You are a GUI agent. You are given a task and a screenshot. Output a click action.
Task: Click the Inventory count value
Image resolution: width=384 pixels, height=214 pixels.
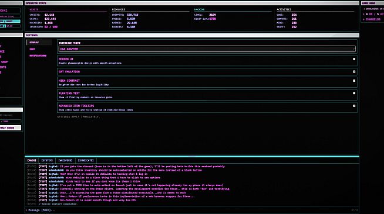pos(51,27)
